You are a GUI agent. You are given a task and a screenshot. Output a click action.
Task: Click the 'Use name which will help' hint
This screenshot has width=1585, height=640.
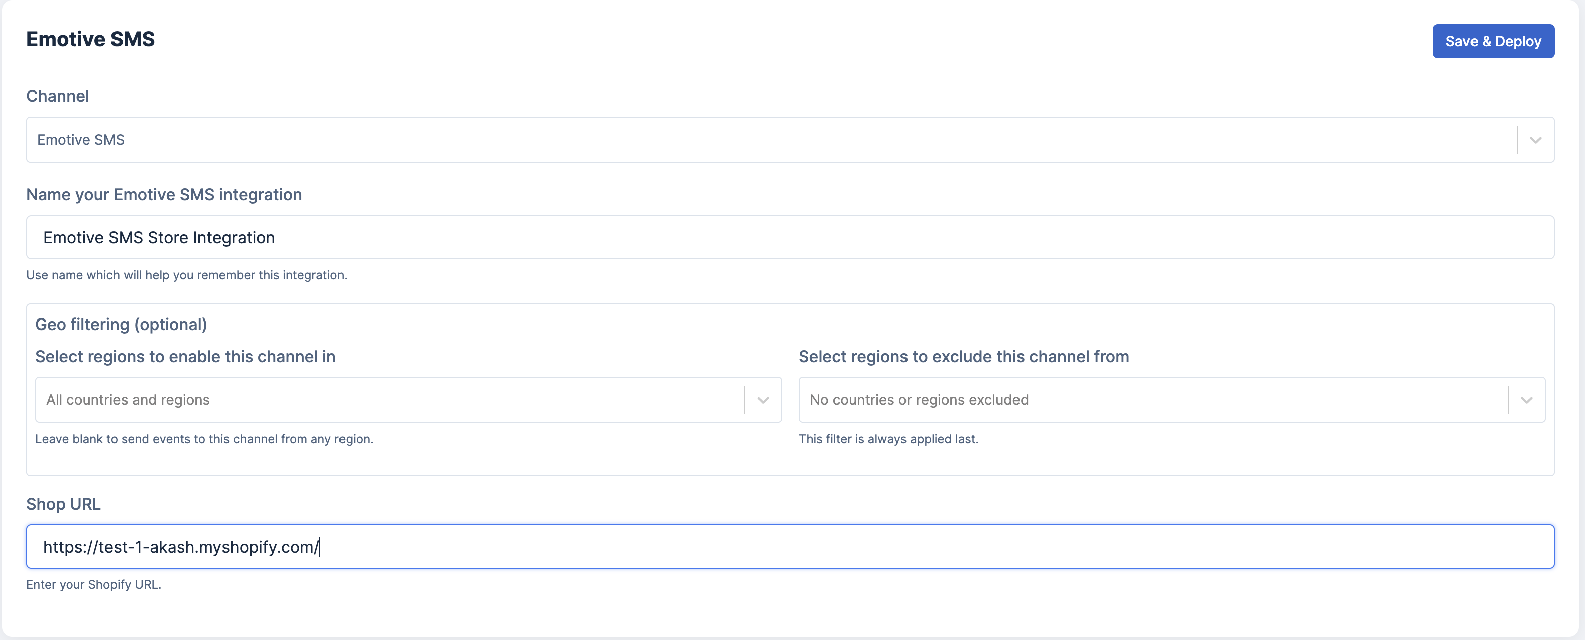186,275
